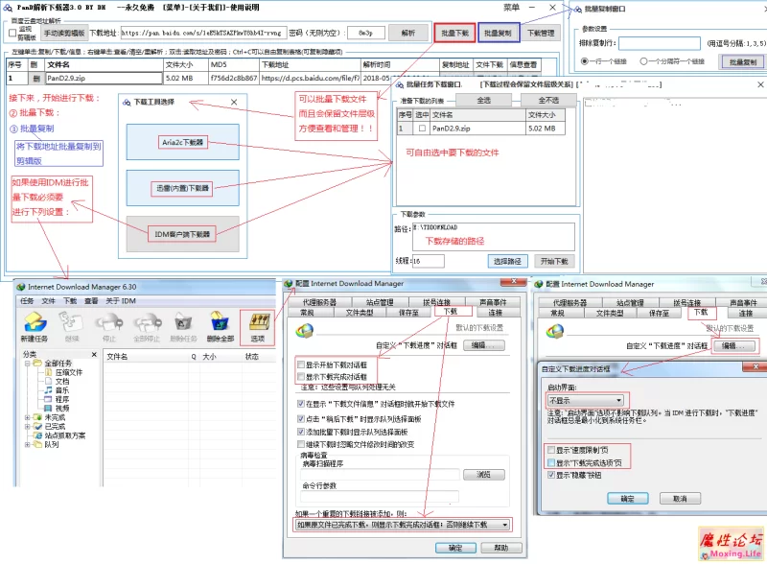The height and width of the screenshot is (564, 767).
Task: Switch to 保存至 tab in right config window
Action: click(x=659, y=313)
